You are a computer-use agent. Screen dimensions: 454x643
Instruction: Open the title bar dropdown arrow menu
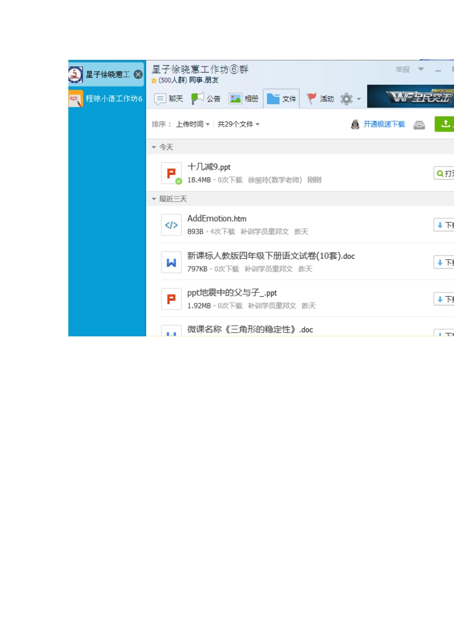421,69
